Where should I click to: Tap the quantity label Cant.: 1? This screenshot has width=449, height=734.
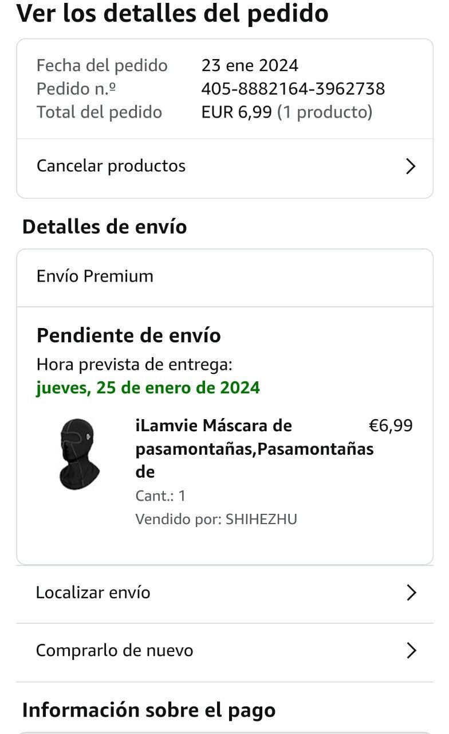(x=160, y=495)
